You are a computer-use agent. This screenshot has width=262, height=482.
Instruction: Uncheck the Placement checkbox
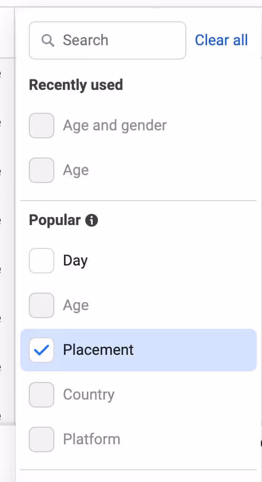pyautogui.click(x=42, y=350)
